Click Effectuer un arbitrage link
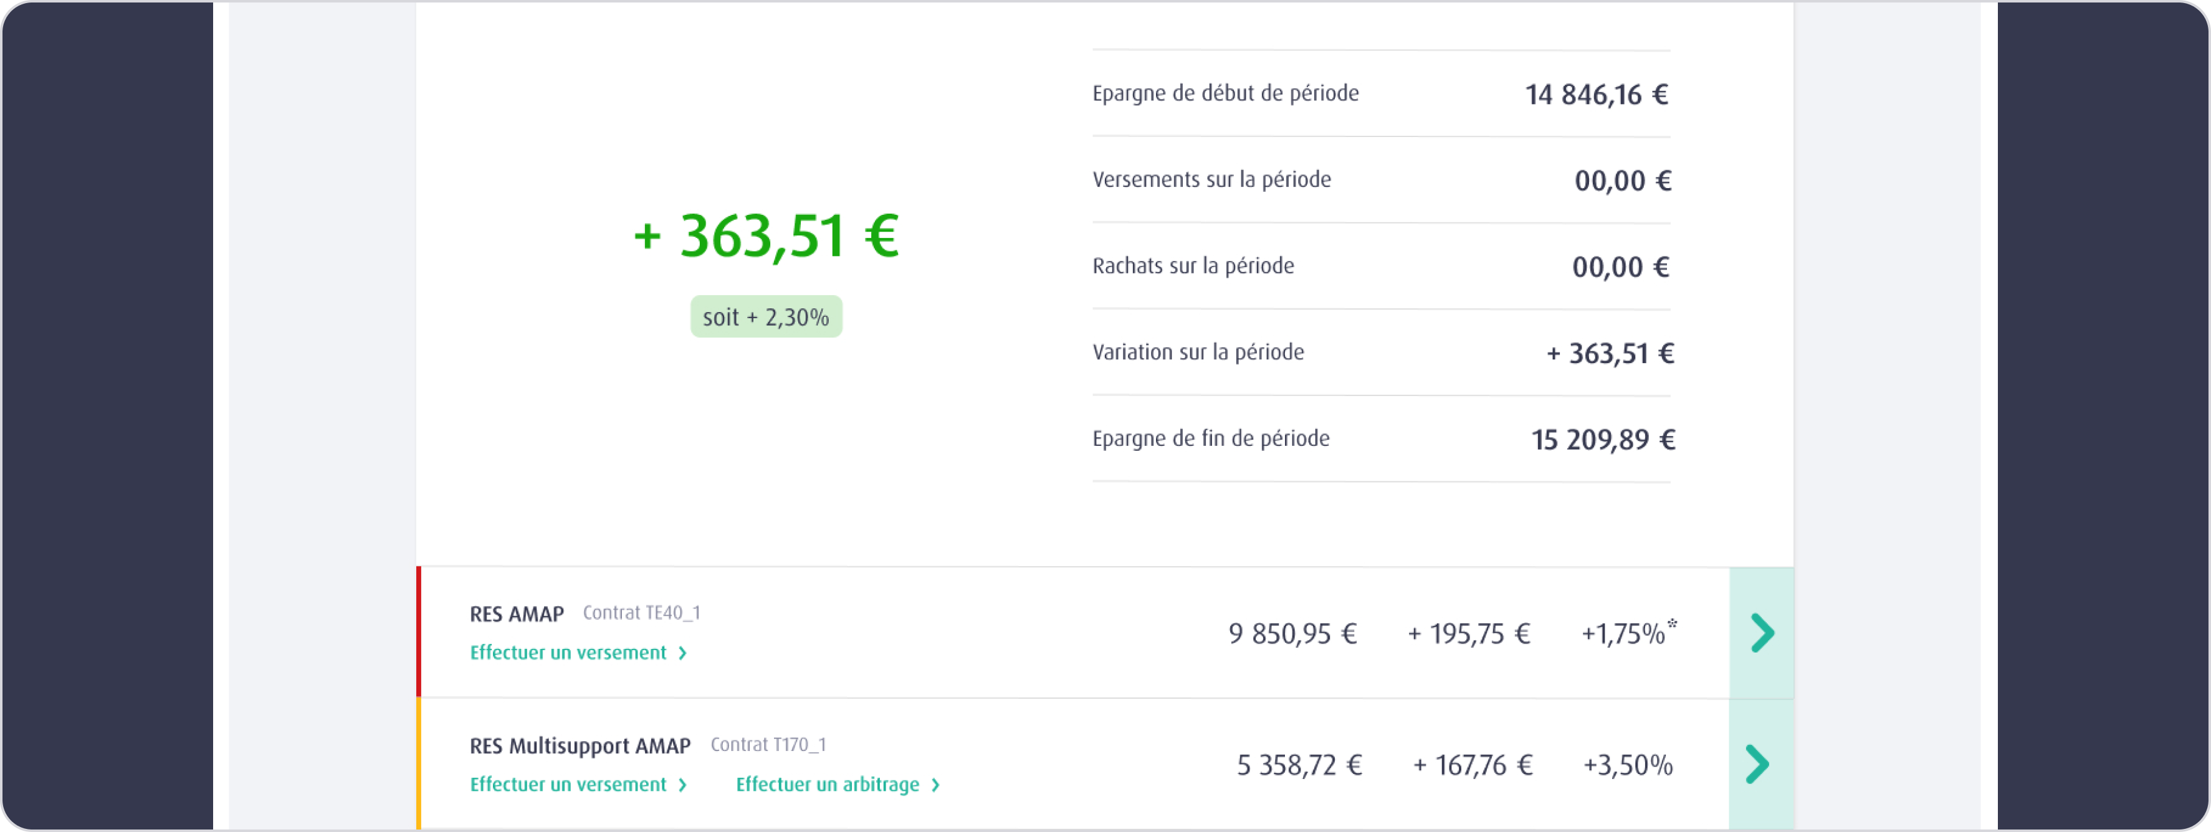 pos(826,785)
